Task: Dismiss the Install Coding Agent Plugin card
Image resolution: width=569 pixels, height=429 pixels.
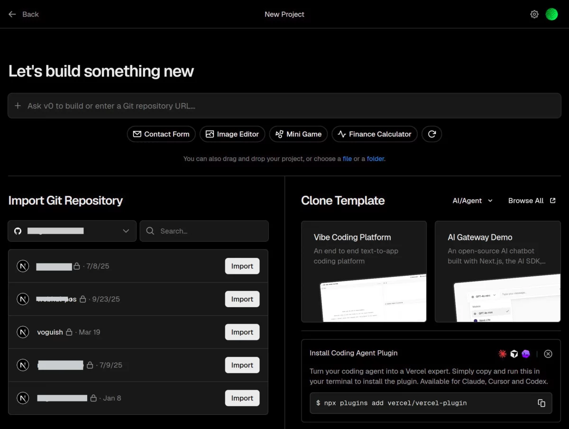Action: pyautogui.click(x=548, y=354)
